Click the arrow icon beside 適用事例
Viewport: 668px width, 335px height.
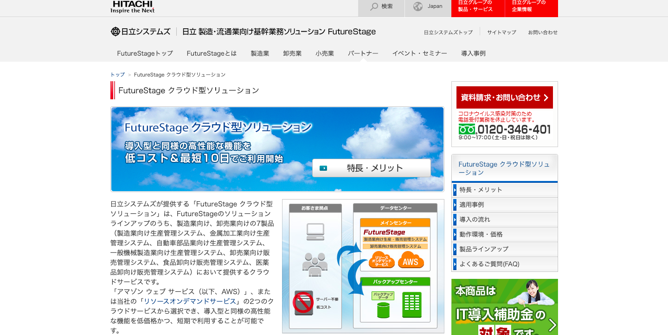point(455,205)
